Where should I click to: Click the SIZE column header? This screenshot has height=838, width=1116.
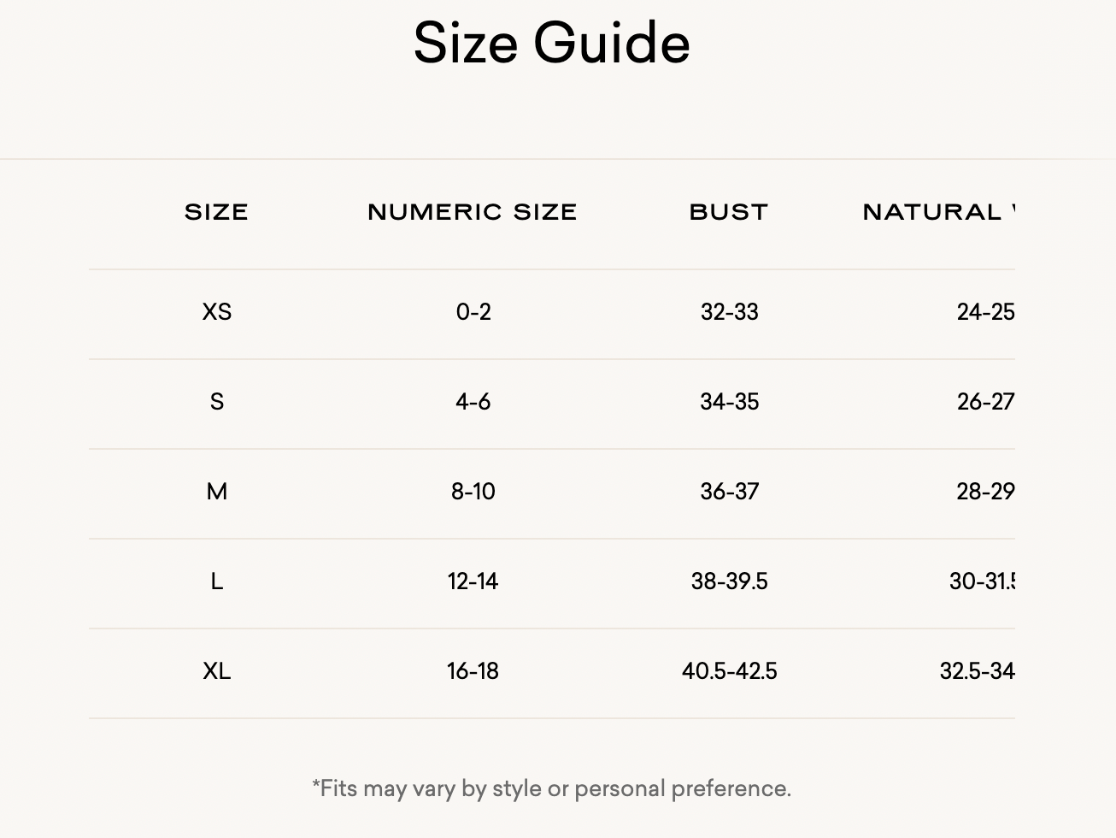pos(216,212)
